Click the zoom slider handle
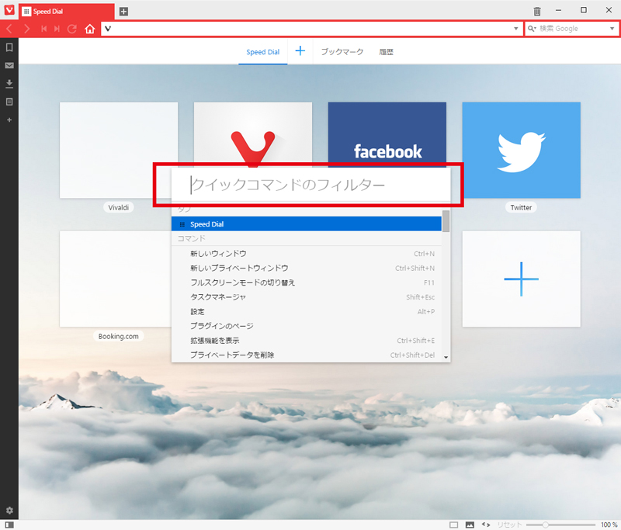The image size is (621, 530). pos(545,525)
